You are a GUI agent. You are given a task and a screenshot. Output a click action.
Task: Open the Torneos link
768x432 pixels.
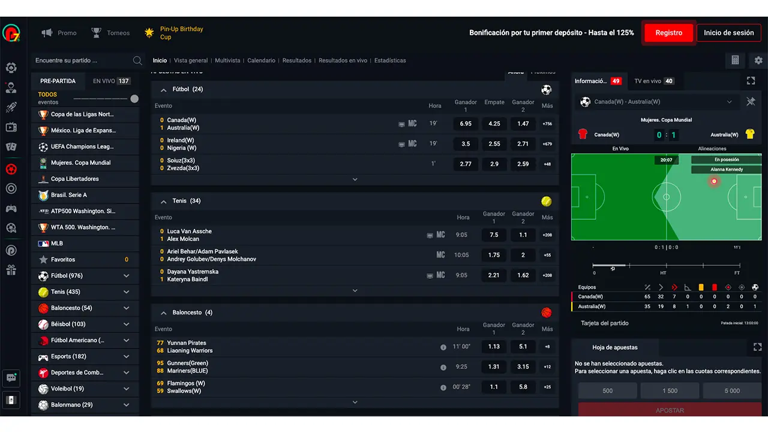[x=110, y=33]
